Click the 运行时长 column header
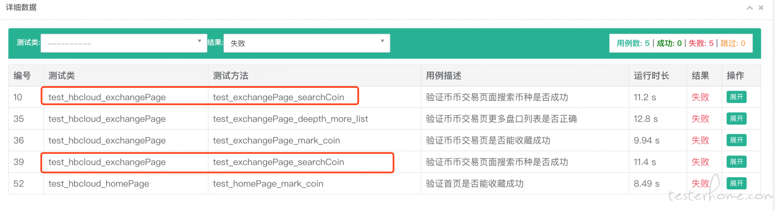Screen dimensions: 775x211 pyautogui.click(x=651, y=76)
